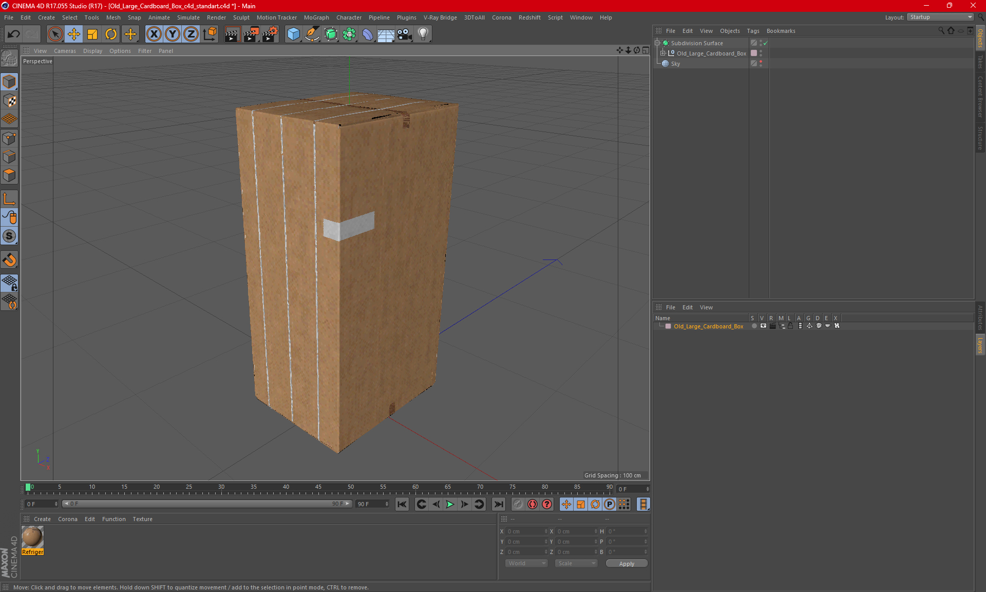Render active view clapperboard icon

(232, 34)
